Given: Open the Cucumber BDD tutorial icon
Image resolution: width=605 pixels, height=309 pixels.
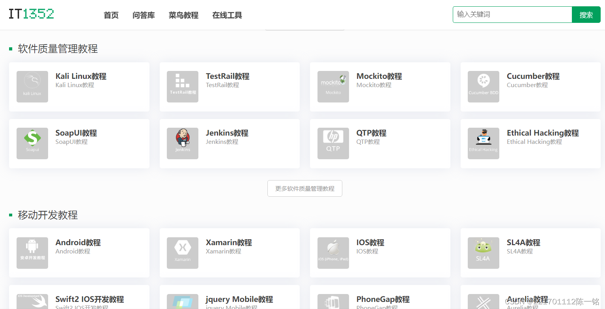Looking at the screenshot, I should (x=484, y=87).
